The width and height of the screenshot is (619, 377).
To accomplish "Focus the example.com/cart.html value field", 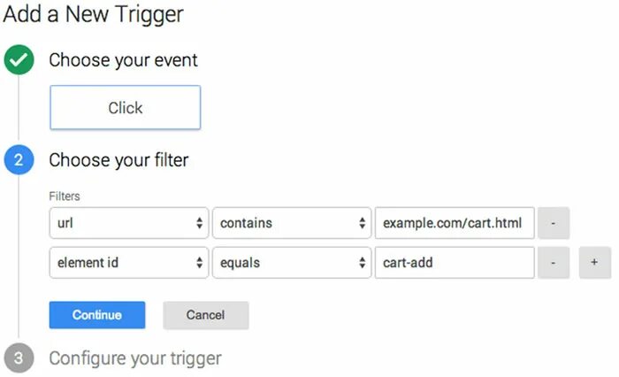I will click(x=455, y=223).
